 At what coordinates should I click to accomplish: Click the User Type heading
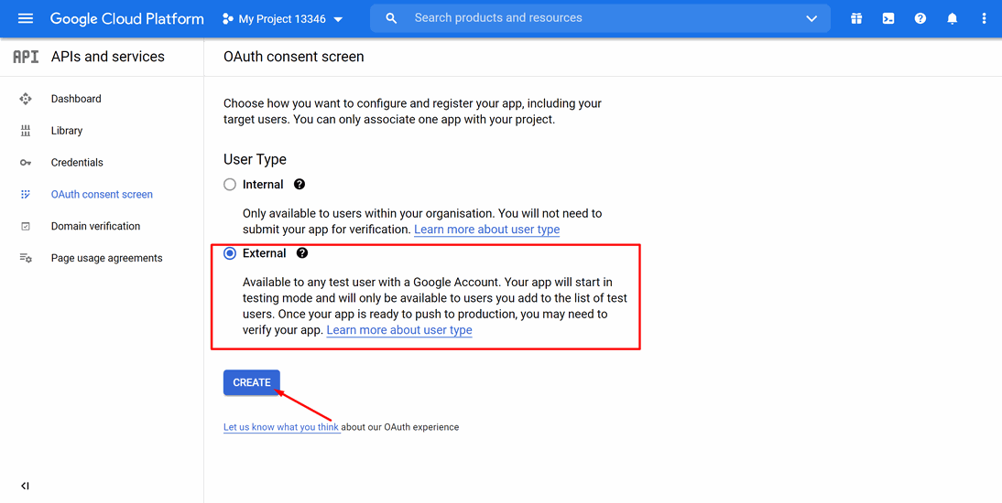click(x=255, y=159)
